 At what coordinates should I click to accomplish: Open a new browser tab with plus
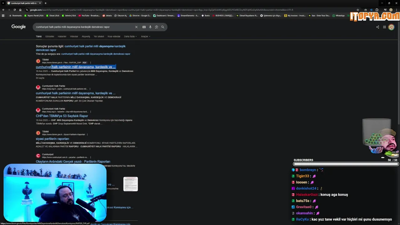[x=46, y=3]
